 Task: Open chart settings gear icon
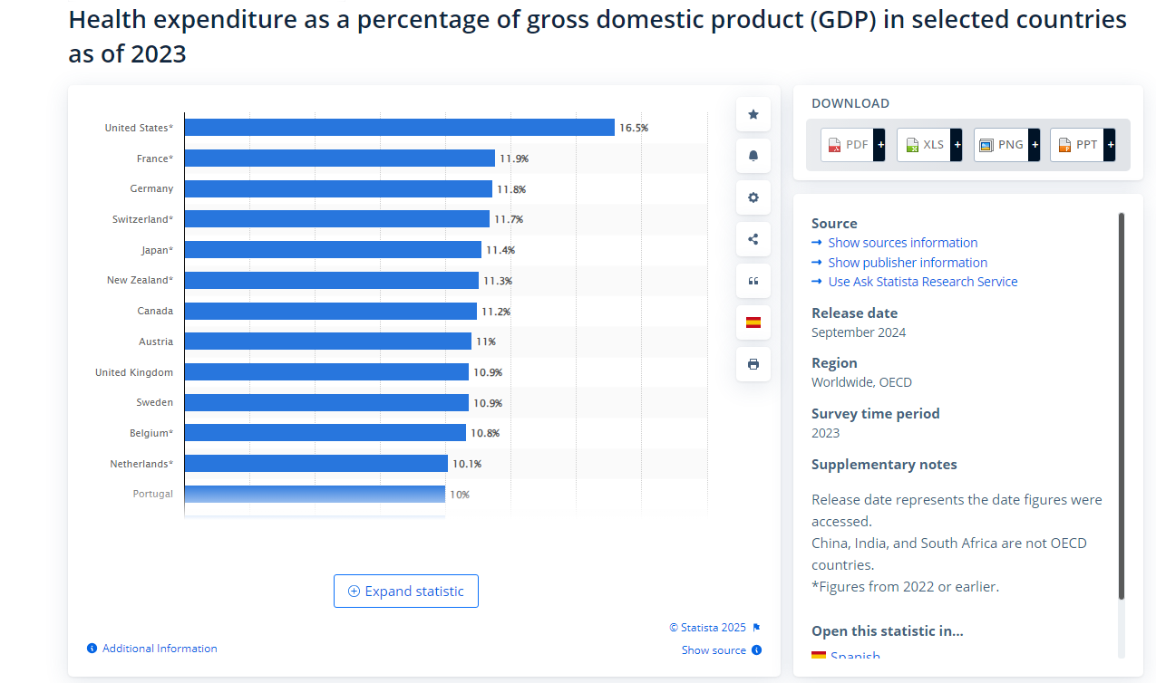click(753, 197)
